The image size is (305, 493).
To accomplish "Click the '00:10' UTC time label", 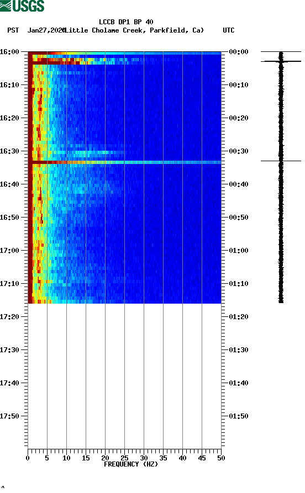I will point(239,85).
